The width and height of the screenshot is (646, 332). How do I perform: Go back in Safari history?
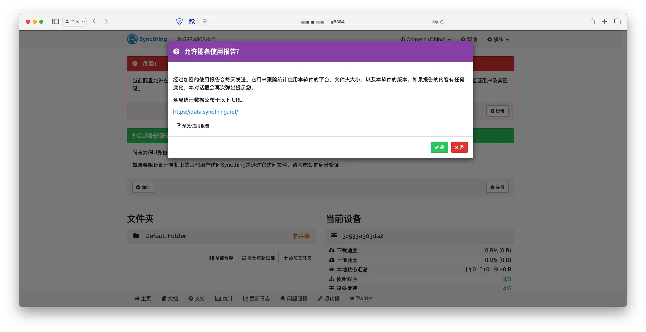[x=94, y=21]
